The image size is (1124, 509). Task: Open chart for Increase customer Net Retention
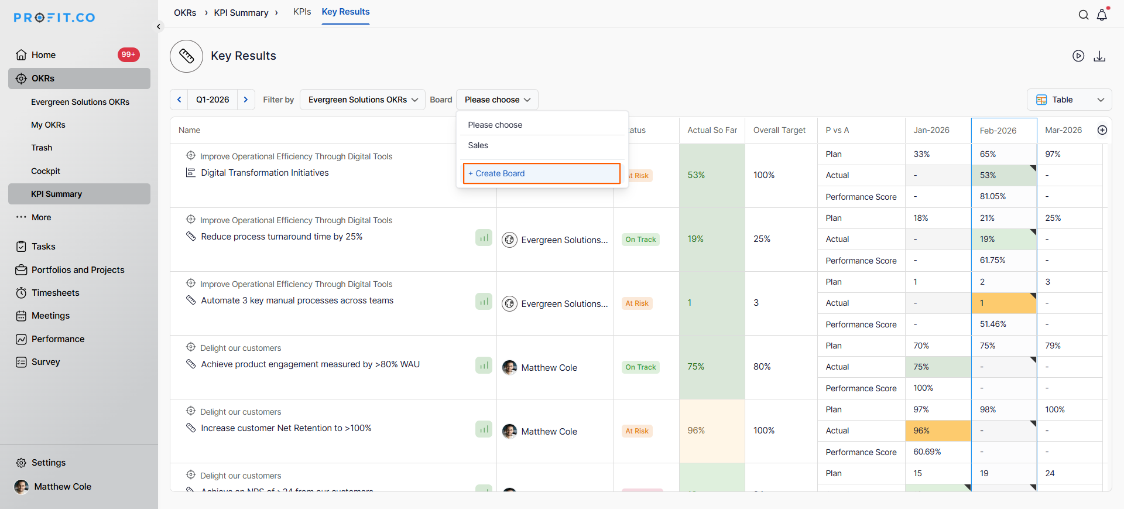coord(484,430)
